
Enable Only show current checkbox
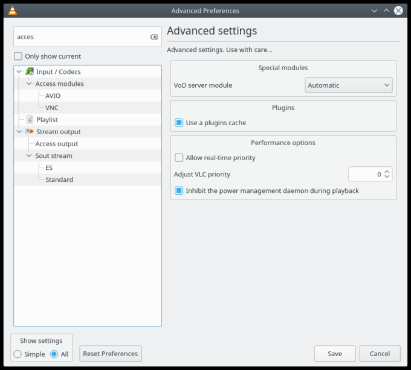pyautogui.click(x=19, y=56)
